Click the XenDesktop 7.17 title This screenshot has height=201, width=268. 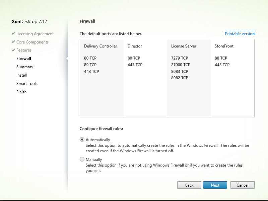pos(29,21)
